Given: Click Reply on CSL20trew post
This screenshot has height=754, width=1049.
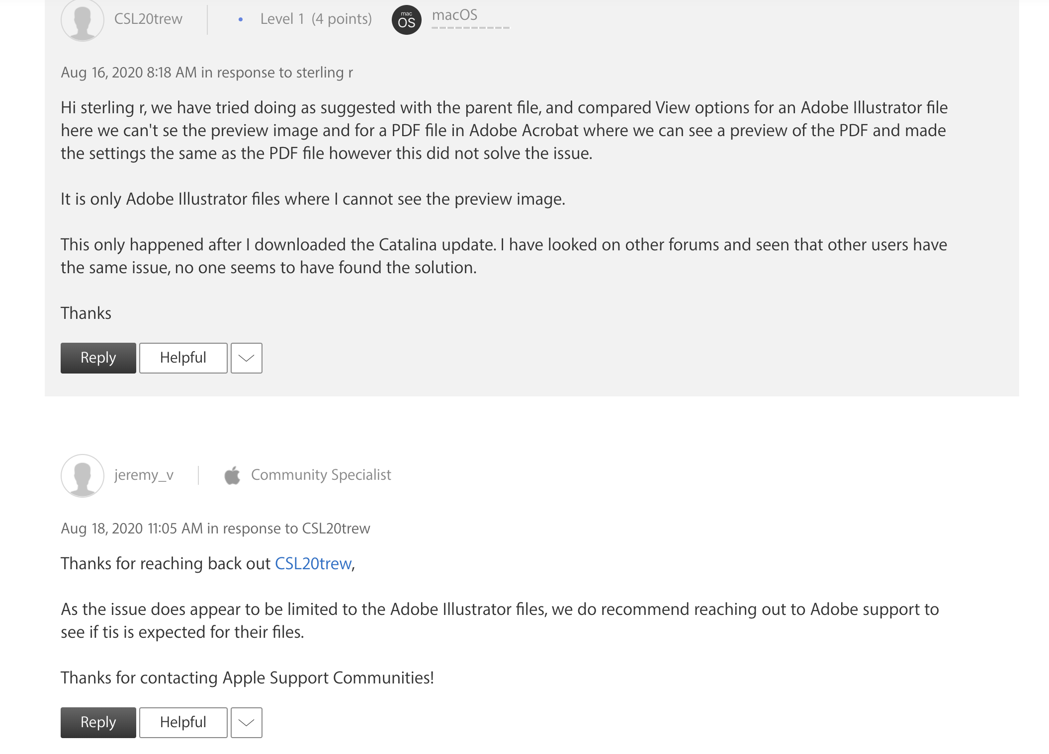Looking at the screenshot, I should pyautogui.click(x=98, y=357).
